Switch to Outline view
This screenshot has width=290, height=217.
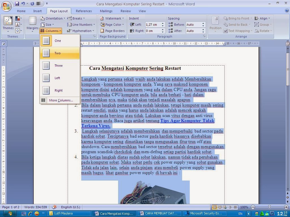[x=230, y=207]
